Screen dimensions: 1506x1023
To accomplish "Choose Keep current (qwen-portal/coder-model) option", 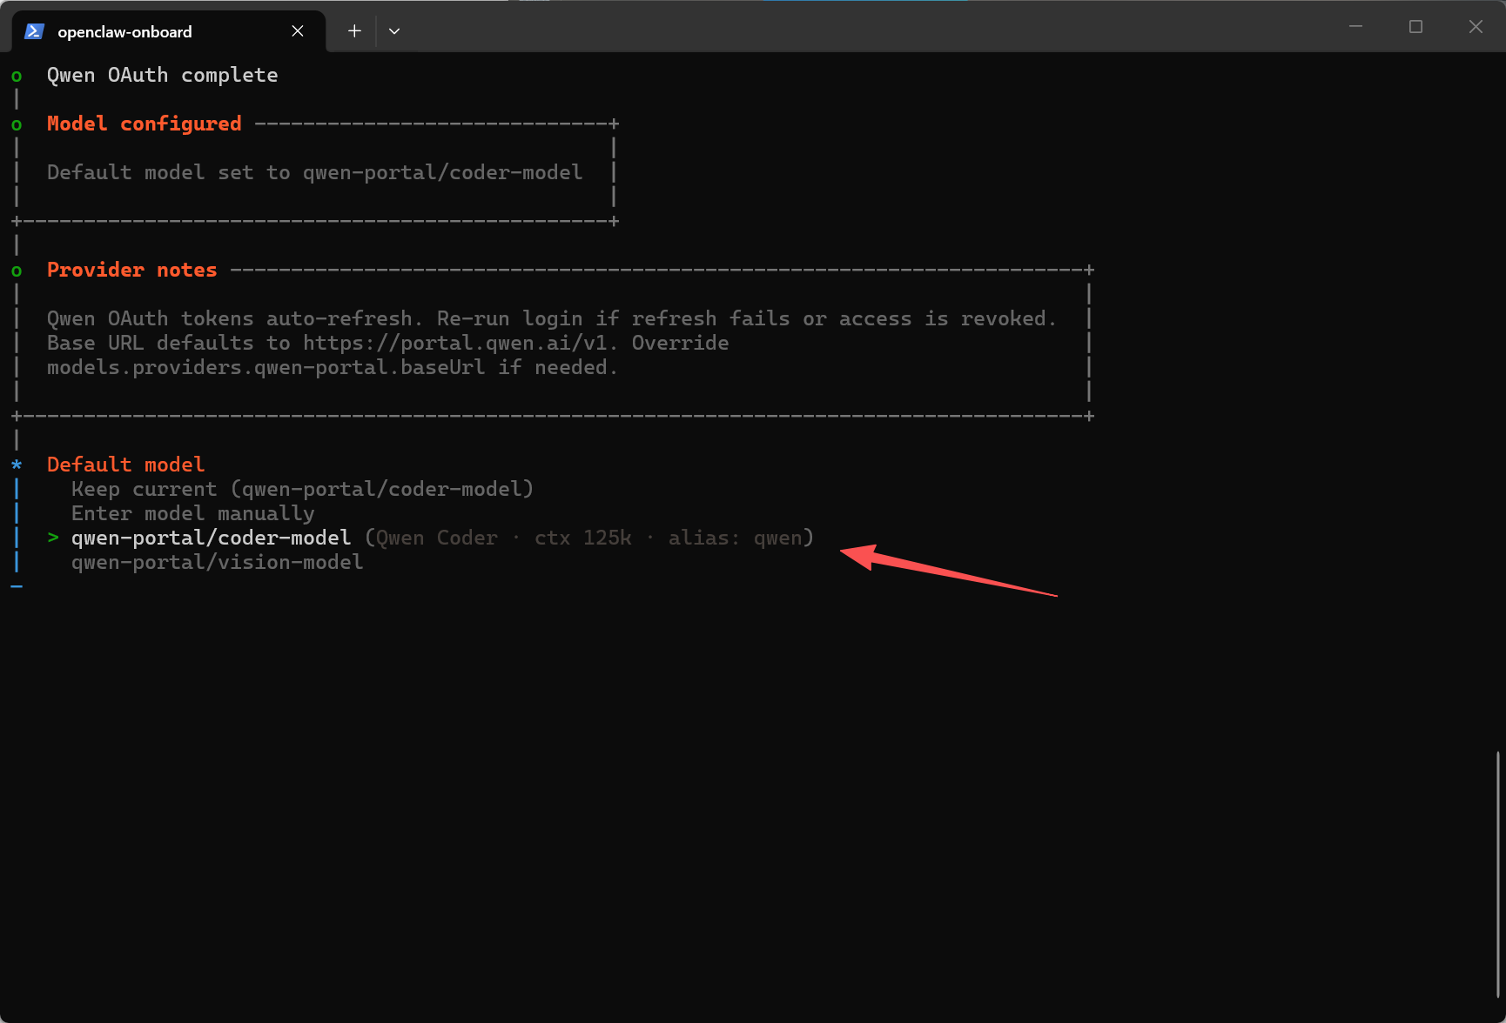I will tap(302, 489).
